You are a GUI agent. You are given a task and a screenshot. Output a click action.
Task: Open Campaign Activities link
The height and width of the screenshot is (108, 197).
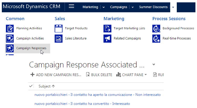(30, 38)
